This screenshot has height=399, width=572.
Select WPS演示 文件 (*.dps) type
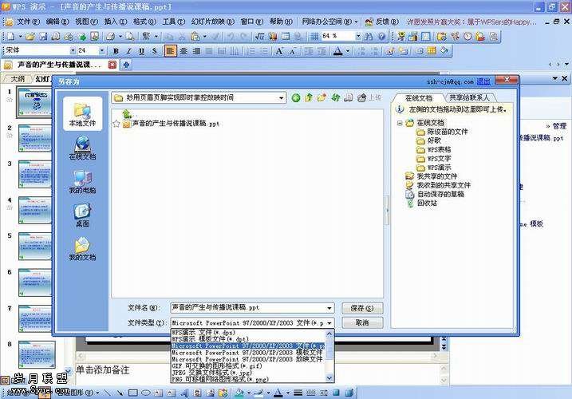click(x=249, y=333)
